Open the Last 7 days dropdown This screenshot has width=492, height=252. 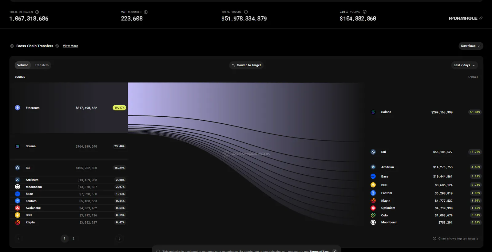click(464, 65)
